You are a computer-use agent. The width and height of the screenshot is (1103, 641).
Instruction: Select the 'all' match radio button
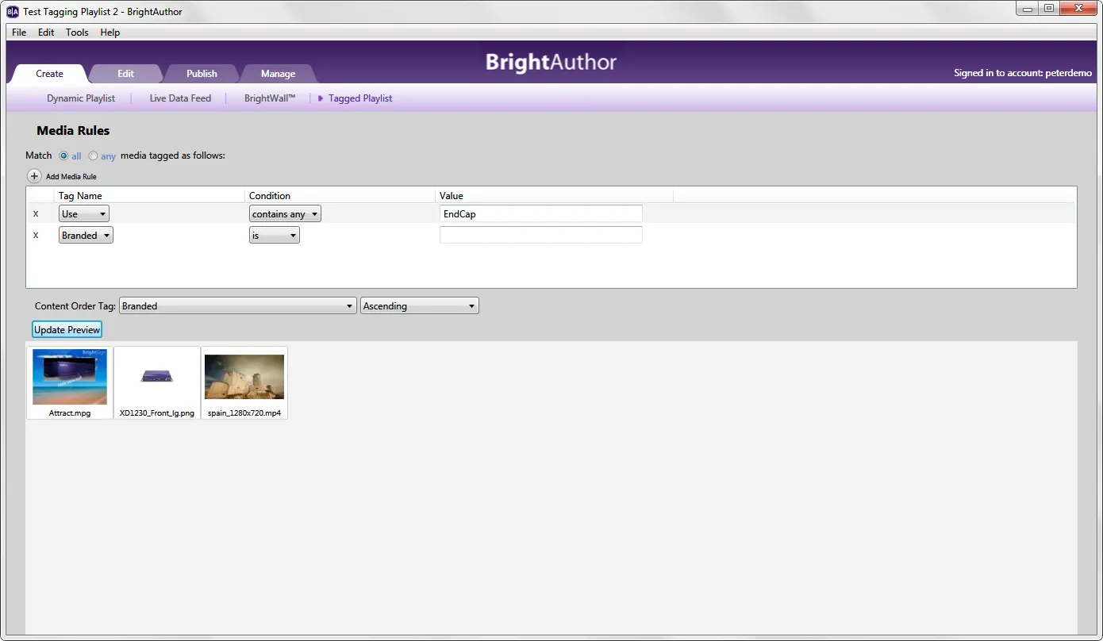pyautogui.click(x=64, y=155)
